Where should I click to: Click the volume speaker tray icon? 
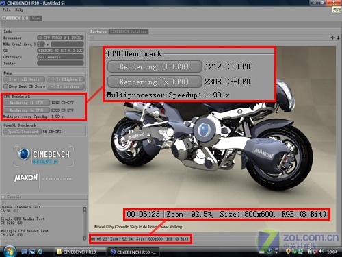coord(321,252)
